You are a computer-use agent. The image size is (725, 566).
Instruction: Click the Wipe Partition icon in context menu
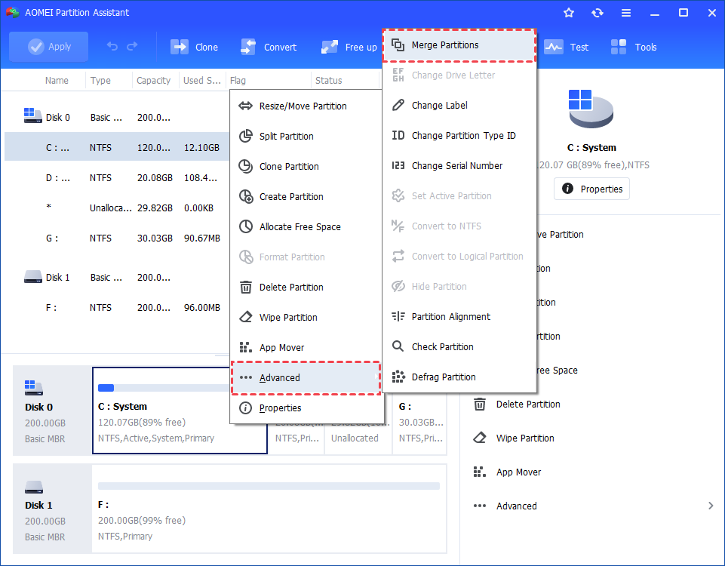[x=245, y=317]
